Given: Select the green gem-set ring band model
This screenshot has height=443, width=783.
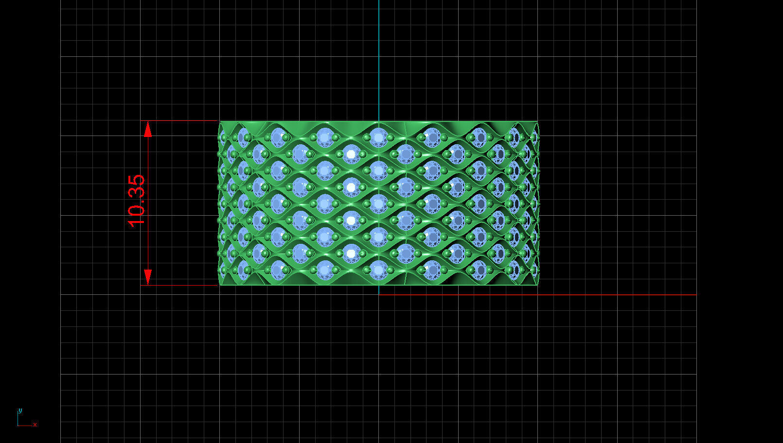Looking at the screenshot, I should (x=378, y=203).
